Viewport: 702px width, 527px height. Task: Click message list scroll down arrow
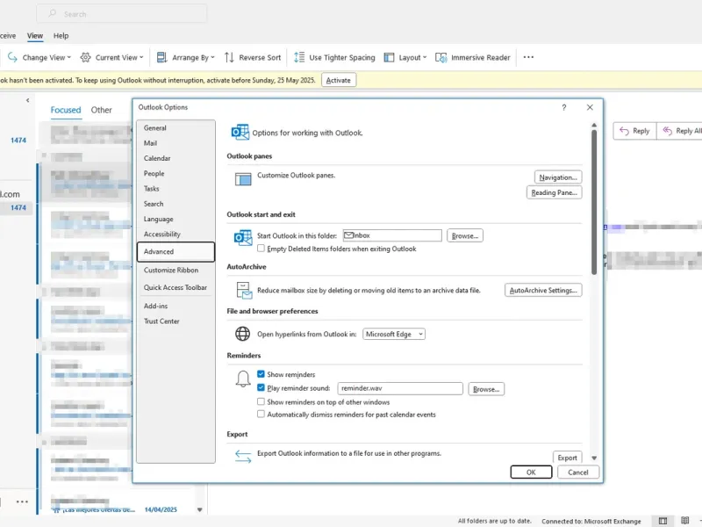200,510
